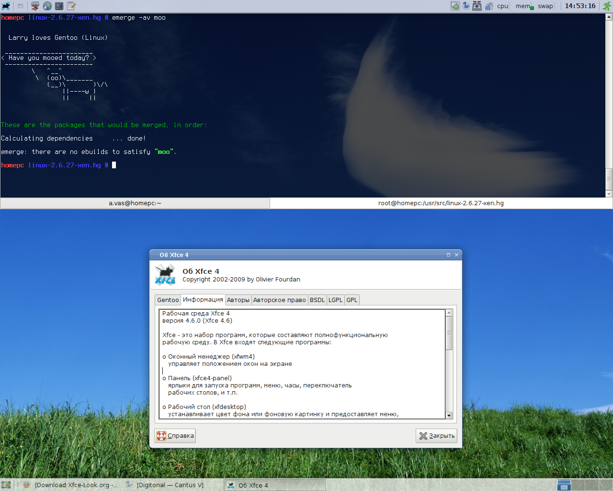Click About dialog text scrollbar down arrow
The image size is (613, 491).
click(x=449, y=415)
